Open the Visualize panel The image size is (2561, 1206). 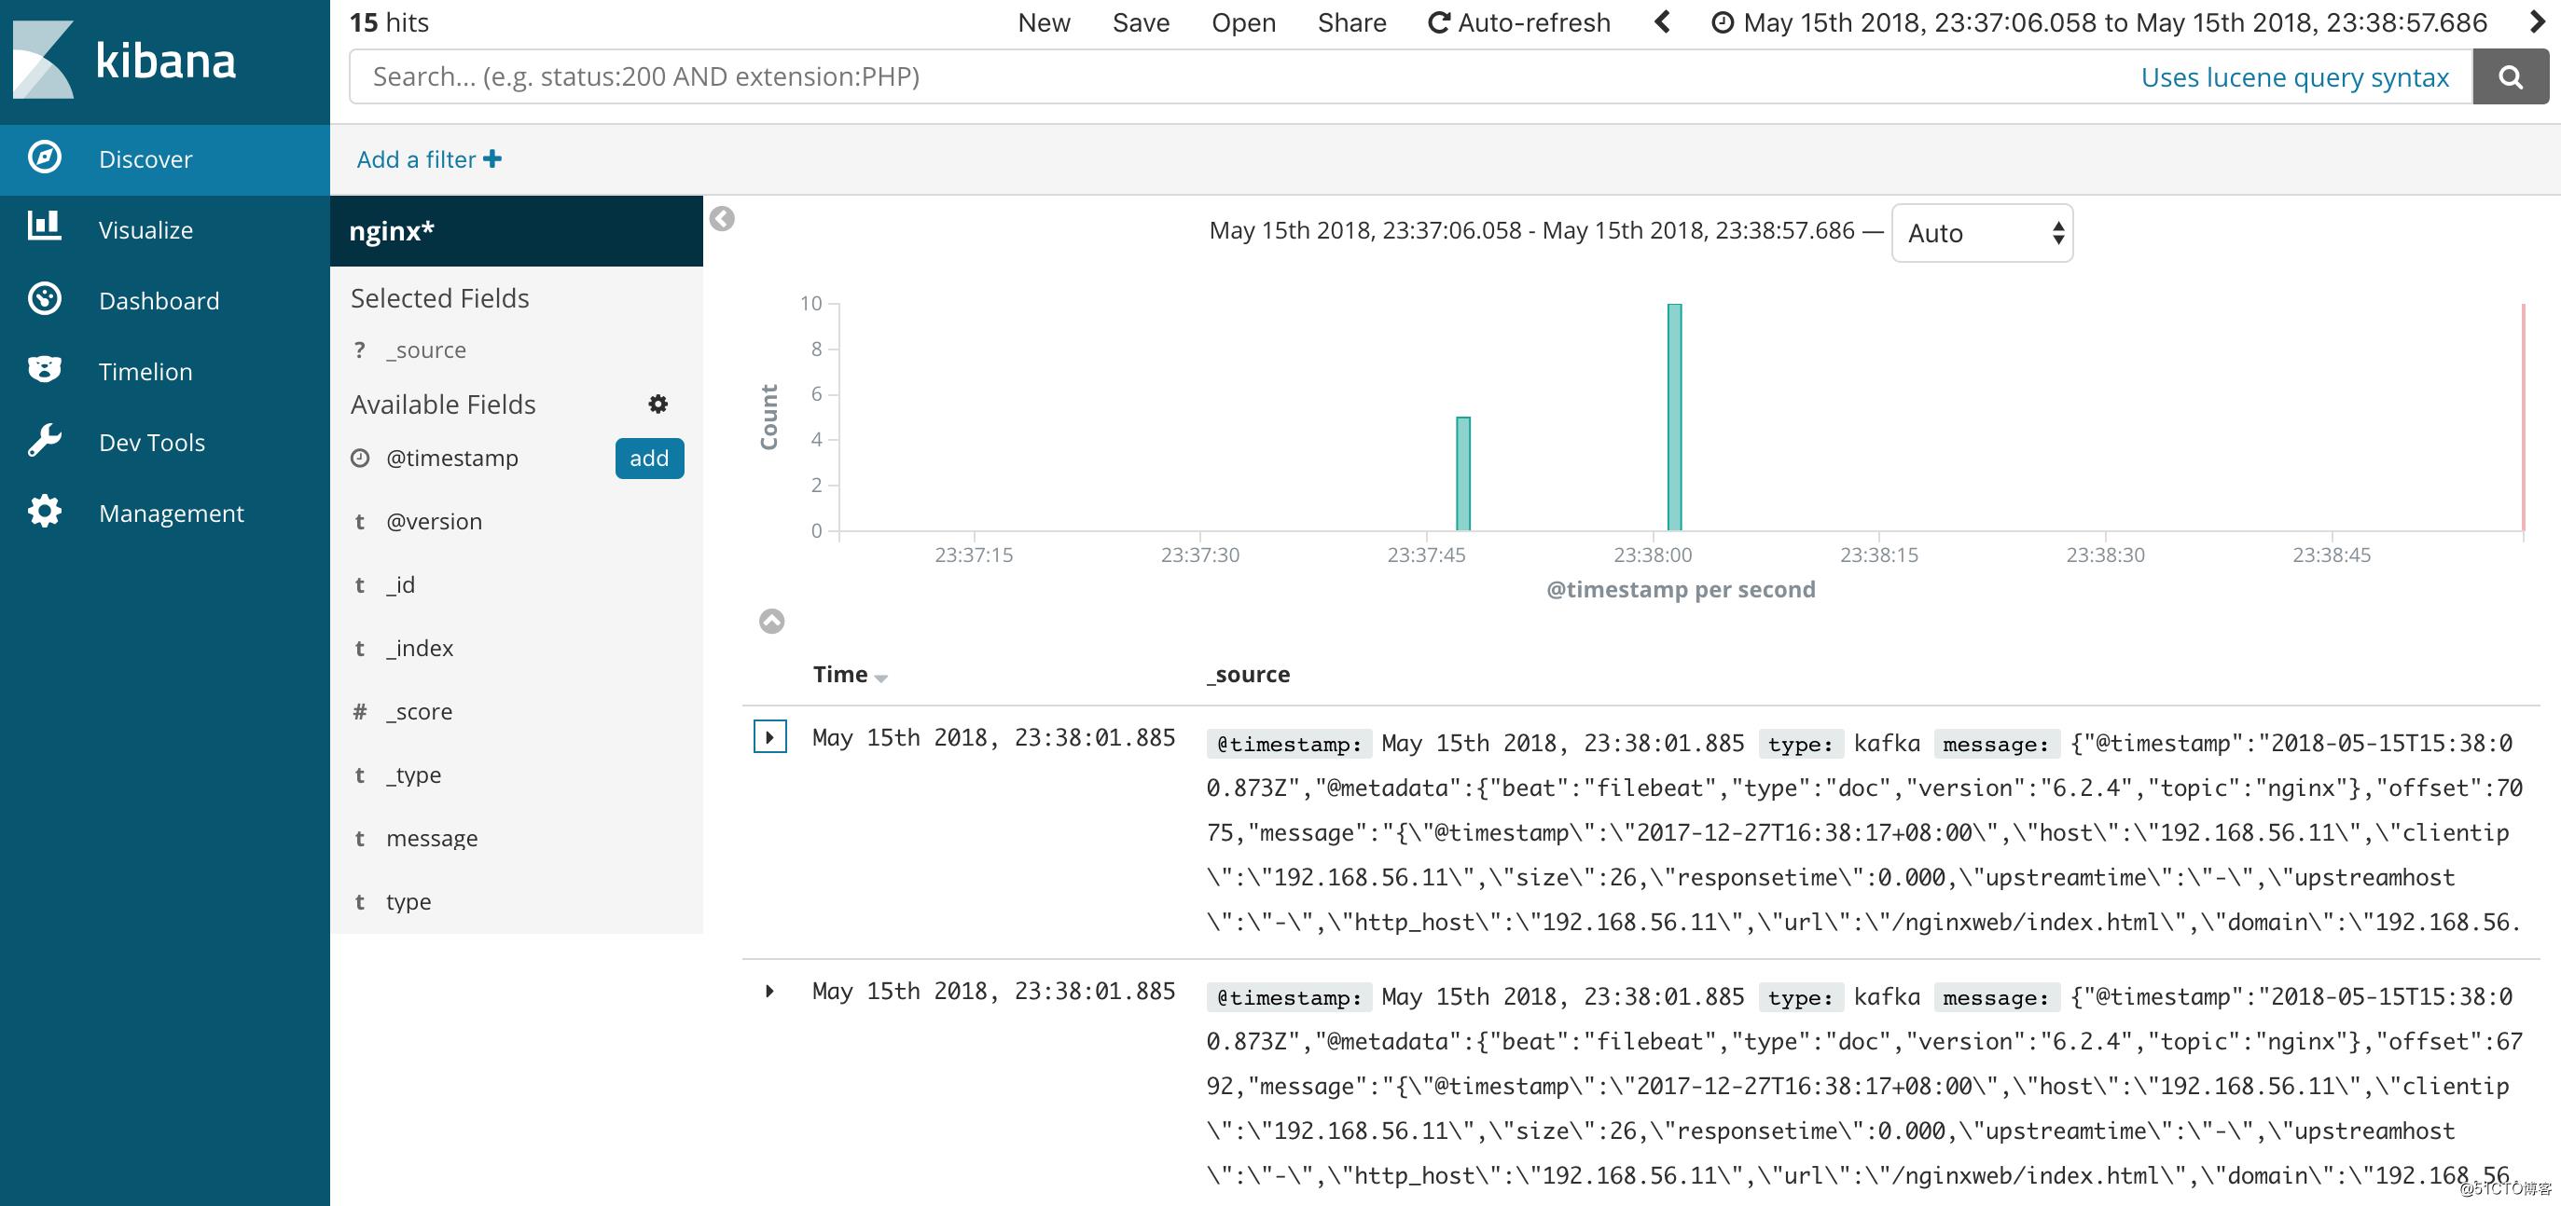click(x=147, y=228)
